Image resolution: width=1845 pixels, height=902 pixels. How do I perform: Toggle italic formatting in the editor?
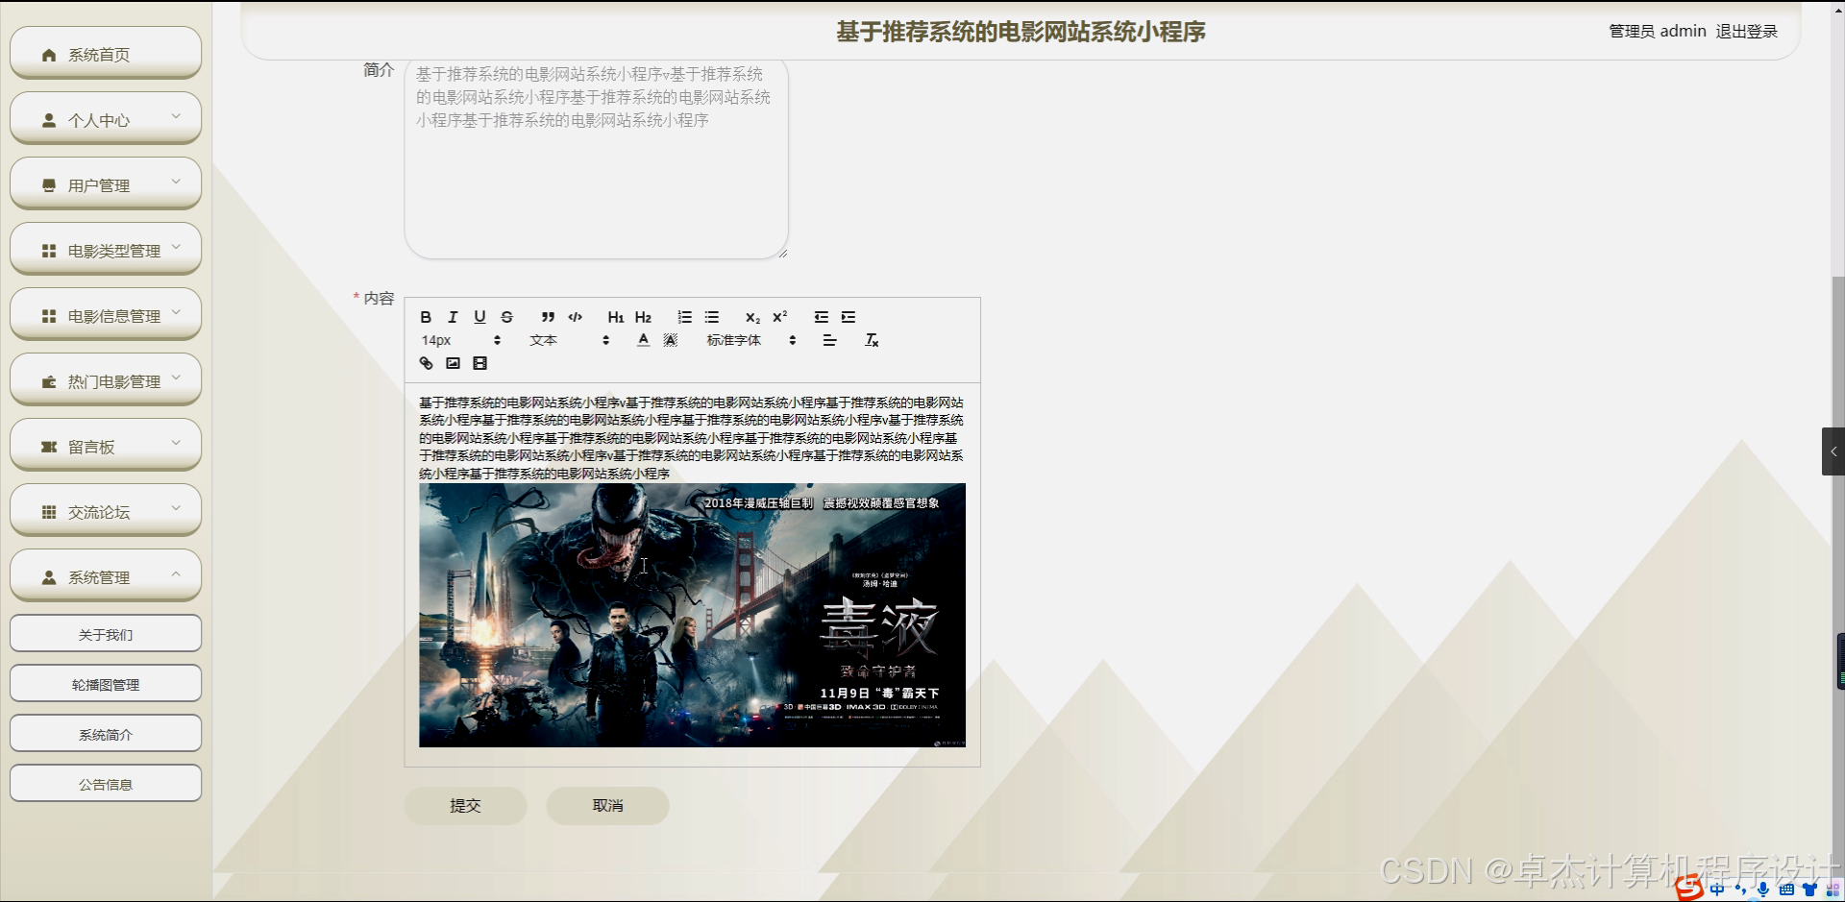coord(453,317)
